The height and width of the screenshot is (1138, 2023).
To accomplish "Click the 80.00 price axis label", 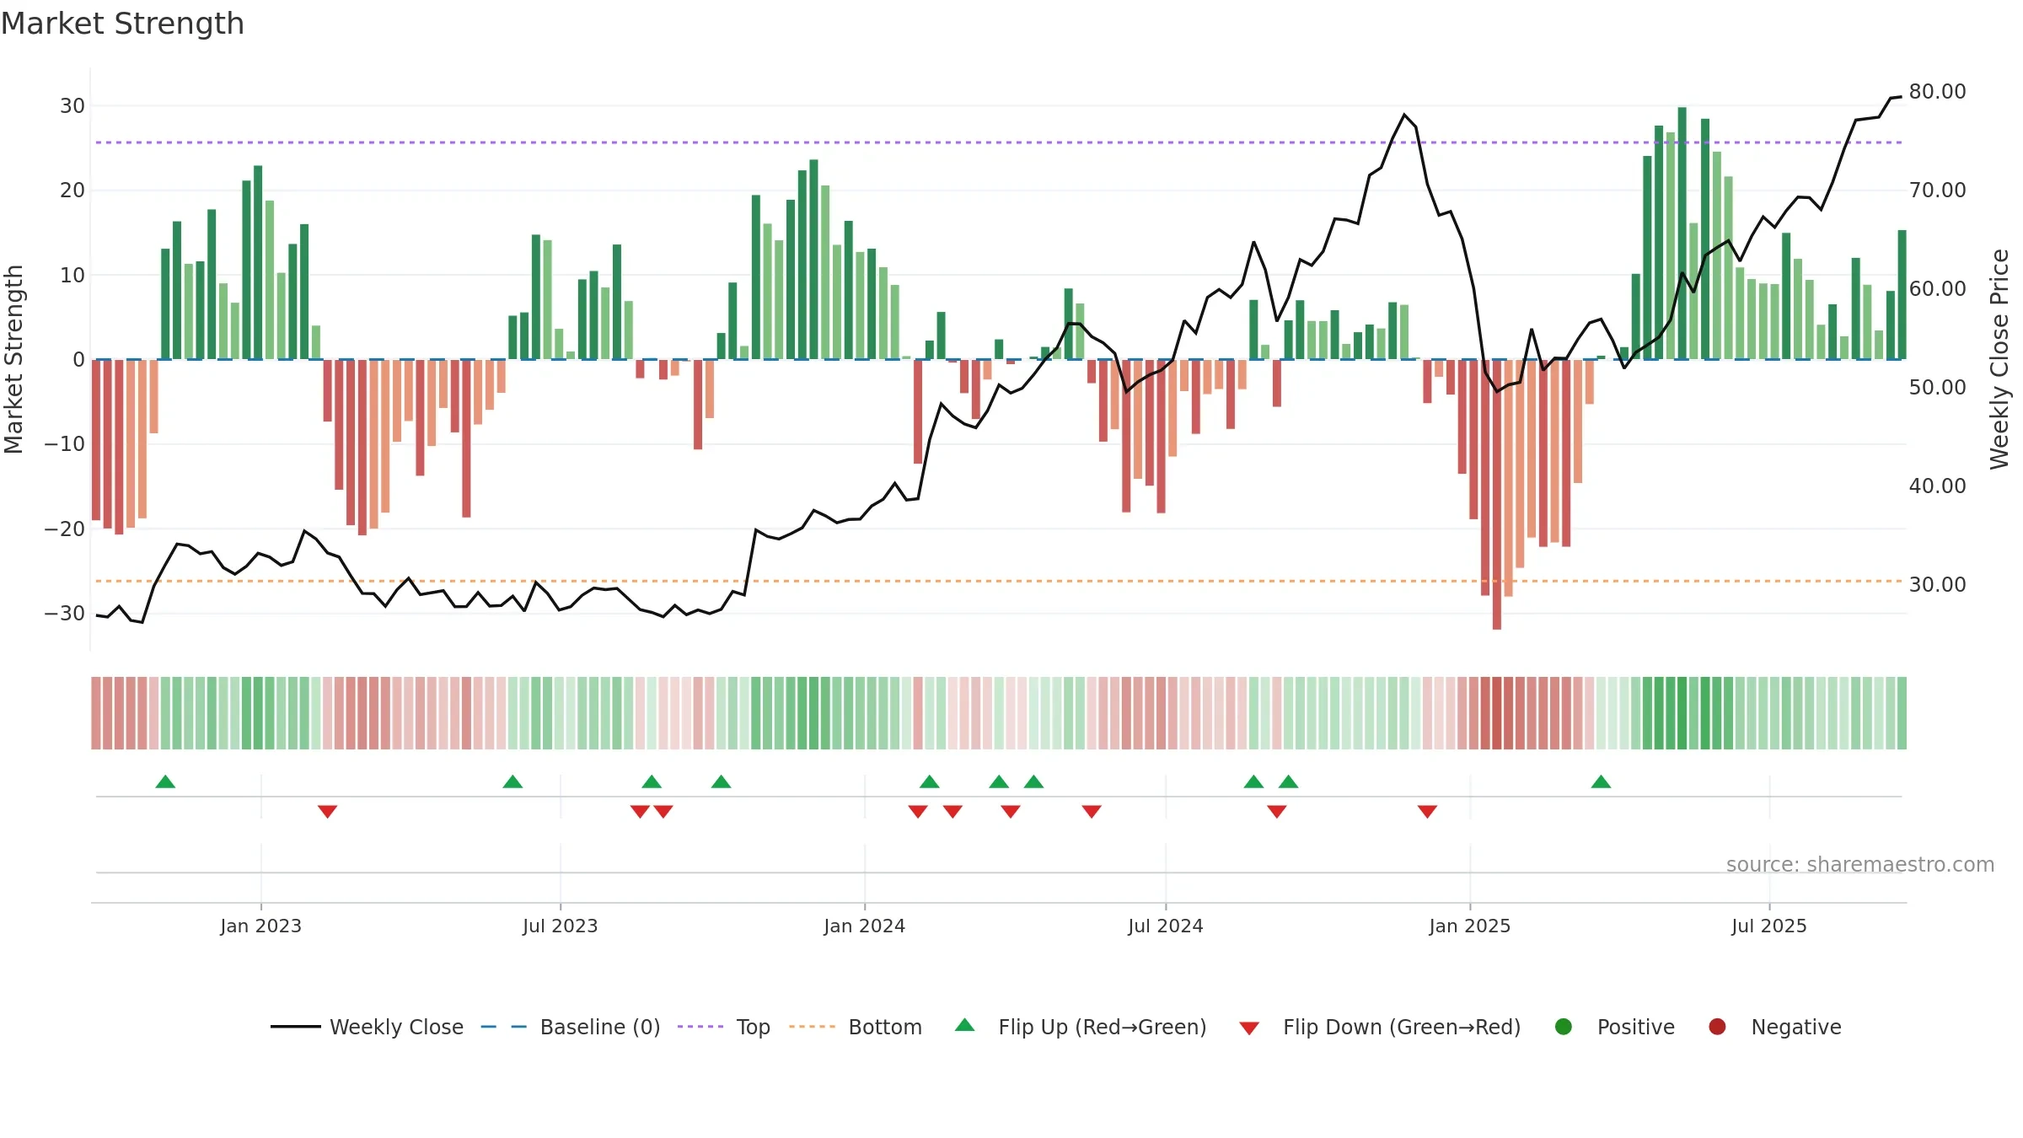I will point(1937,92).
